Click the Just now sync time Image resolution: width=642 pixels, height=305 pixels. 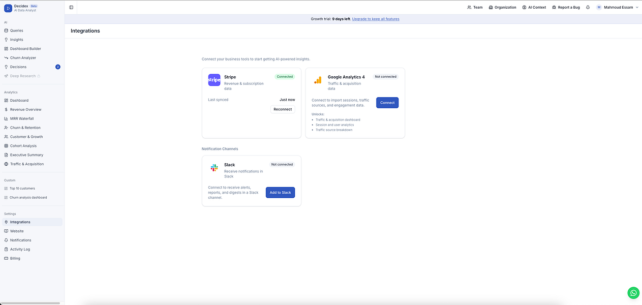coord(287,100)
